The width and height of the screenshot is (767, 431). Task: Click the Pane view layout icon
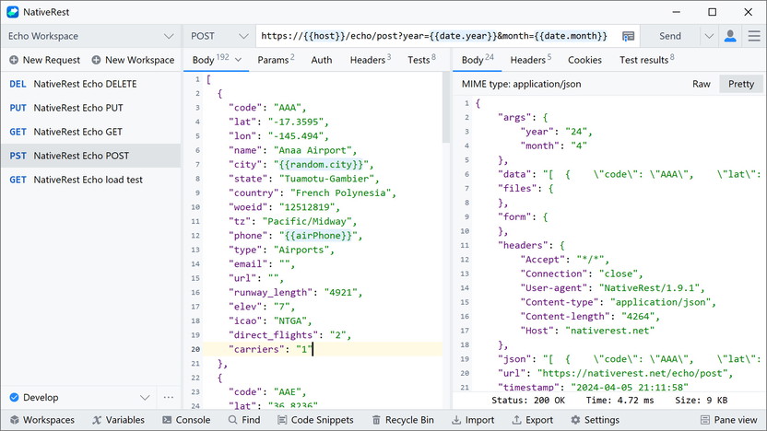coord(705,420)
